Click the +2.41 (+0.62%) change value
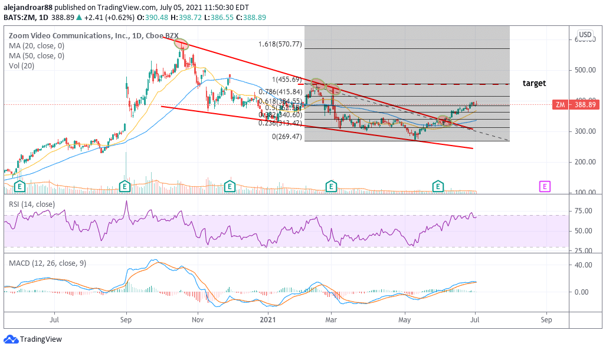 coord(109,17)
